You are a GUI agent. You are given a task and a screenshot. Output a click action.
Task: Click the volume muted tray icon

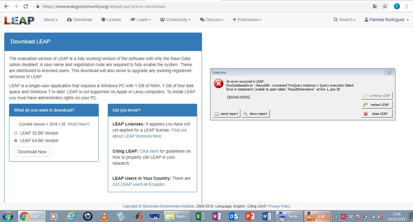point(380,217)
